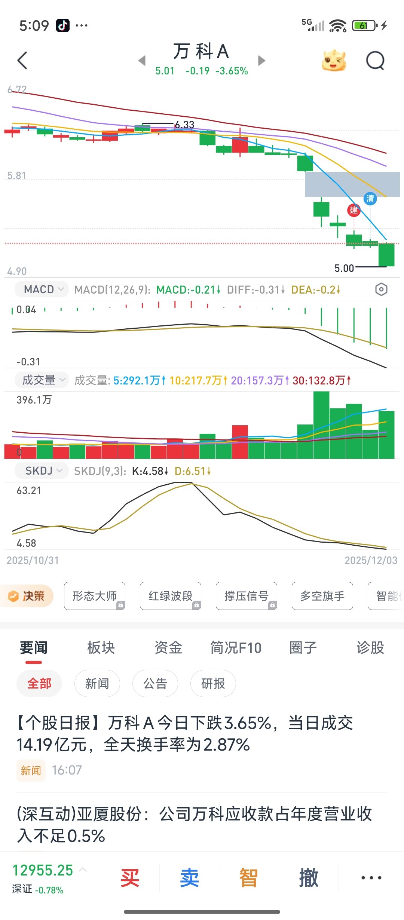
Task: Tap the 5:292.1万 volume average
Action: pyautogui.click(x=140, y=380)
